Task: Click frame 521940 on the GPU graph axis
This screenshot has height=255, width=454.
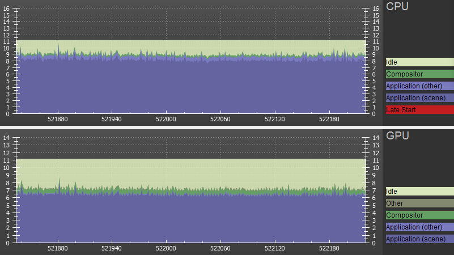Action: pyautogui.click(x=112, y=248)
